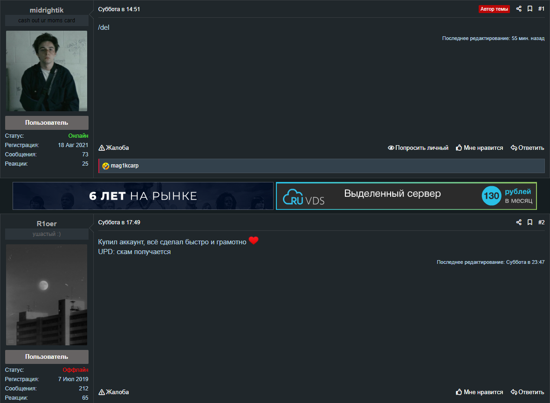Click 'UPD: скам получается' text

(134, 252)
